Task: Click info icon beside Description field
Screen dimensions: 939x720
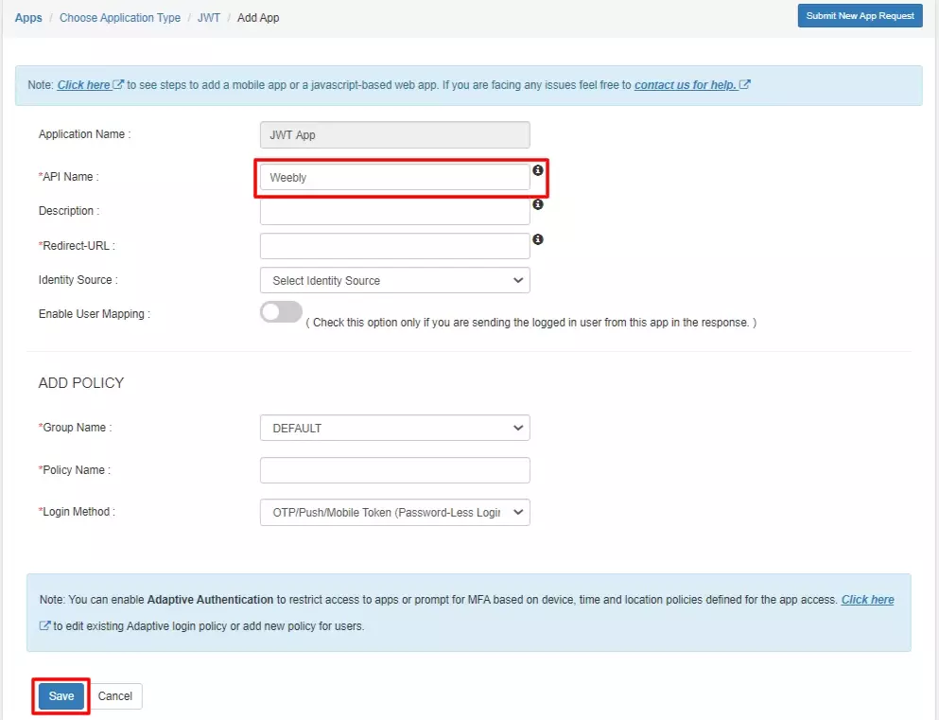Action: point(538,204)
